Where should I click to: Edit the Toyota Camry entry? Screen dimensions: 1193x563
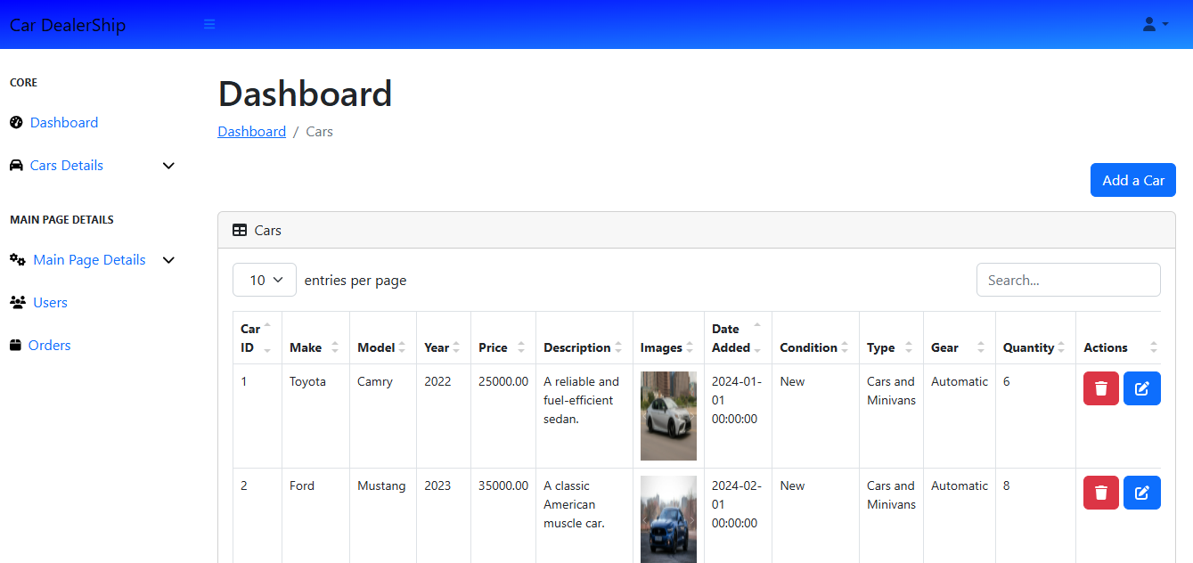(1141, 388)
